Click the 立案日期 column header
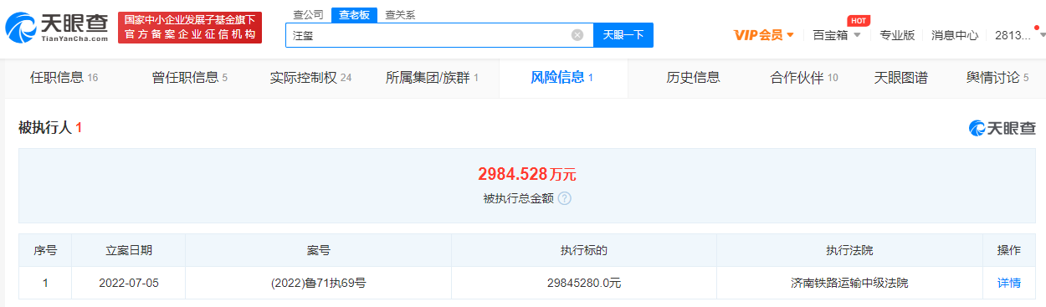1046x307 pixels. coord(129,250)
